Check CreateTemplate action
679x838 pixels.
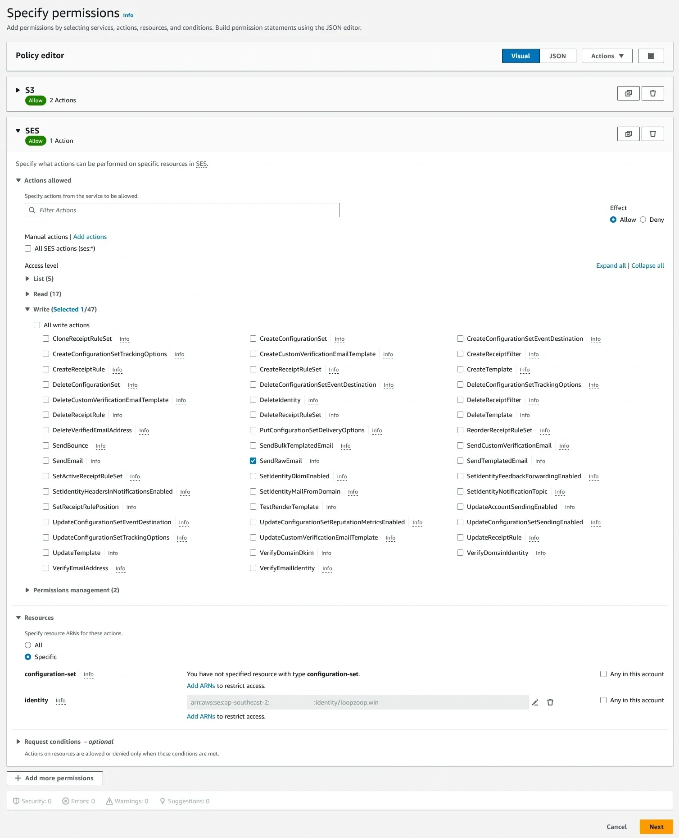coord(460,369)
